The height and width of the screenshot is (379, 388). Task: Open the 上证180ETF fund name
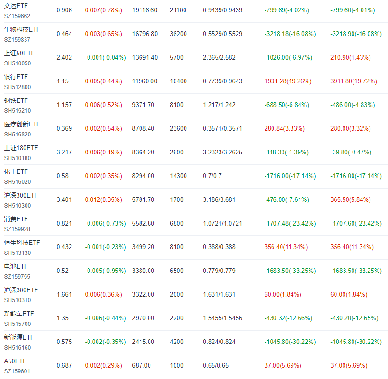tap(21, 148)
